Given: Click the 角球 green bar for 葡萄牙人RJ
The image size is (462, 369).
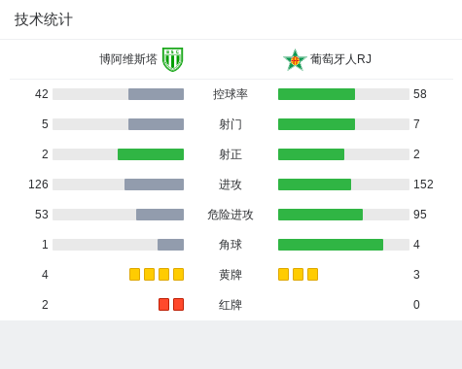Looking at the screenshot, I should click(331, 245).
